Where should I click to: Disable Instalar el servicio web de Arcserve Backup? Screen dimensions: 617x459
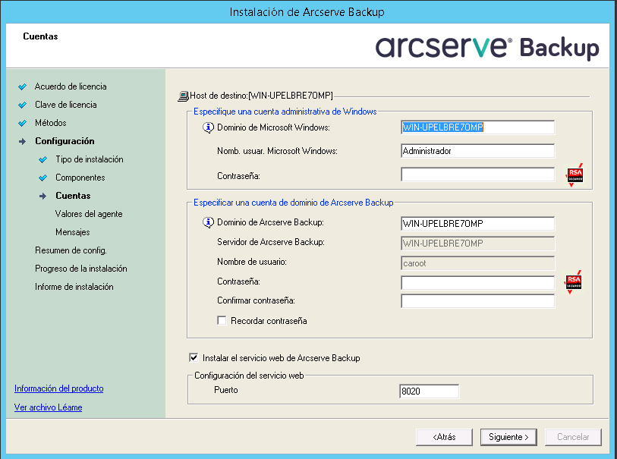[x=192, y=358]
